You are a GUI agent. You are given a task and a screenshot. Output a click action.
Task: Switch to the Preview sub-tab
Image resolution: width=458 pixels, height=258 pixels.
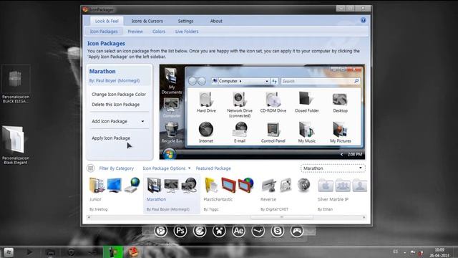[x=135, y=32]
